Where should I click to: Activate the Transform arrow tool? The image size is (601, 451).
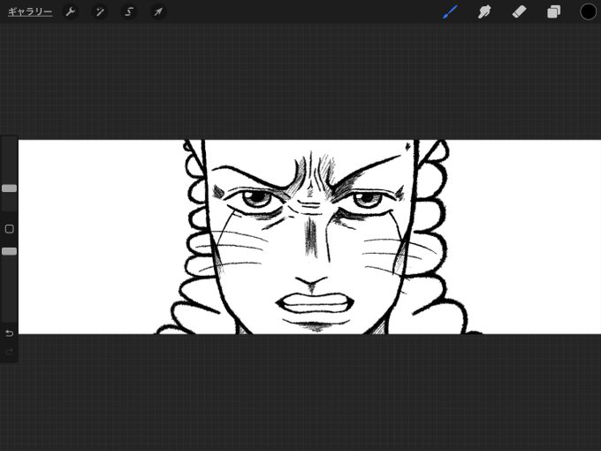[158, 11]
